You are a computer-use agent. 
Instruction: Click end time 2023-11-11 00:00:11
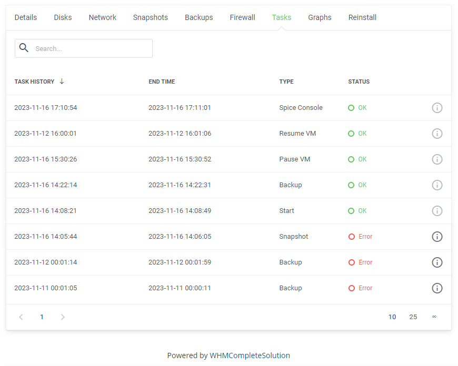click(x=180, y=288)
